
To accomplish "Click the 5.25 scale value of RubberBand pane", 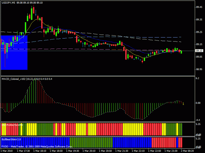I will point(198,124).
